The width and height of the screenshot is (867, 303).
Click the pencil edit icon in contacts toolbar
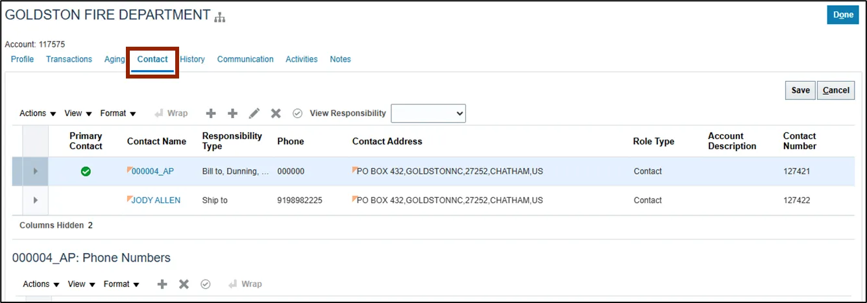[254, 114]
